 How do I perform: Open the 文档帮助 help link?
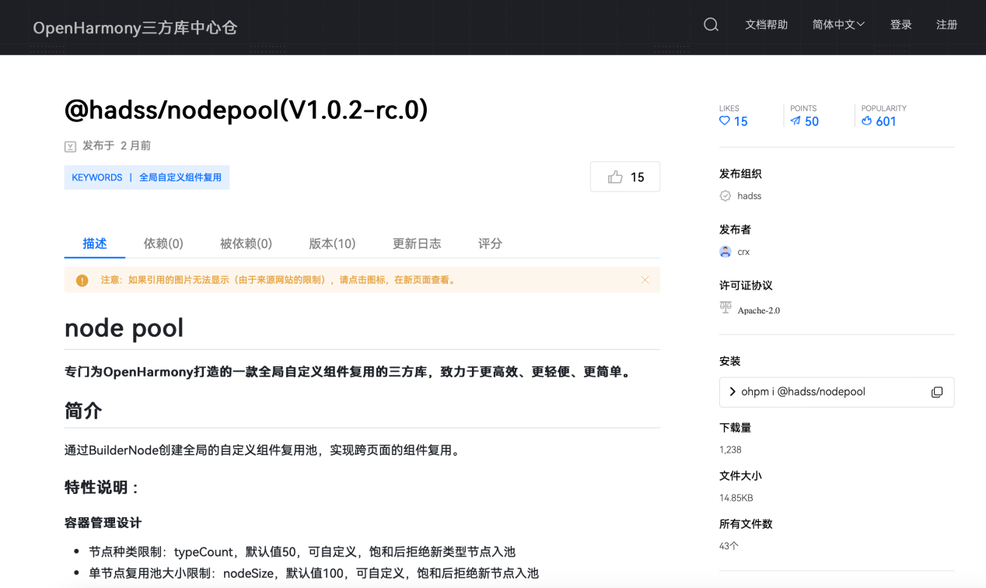click(766, 25)
